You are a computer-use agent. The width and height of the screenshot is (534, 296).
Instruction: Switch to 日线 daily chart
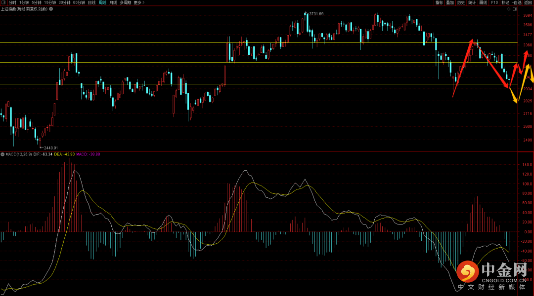pyautogui.click(x=91, y=2)
